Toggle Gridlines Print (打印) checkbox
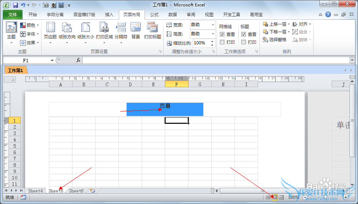 222,42
